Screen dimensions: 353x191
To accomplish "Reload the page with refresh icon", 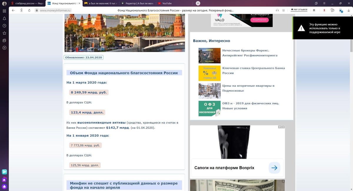I will [x=29, y=10].
